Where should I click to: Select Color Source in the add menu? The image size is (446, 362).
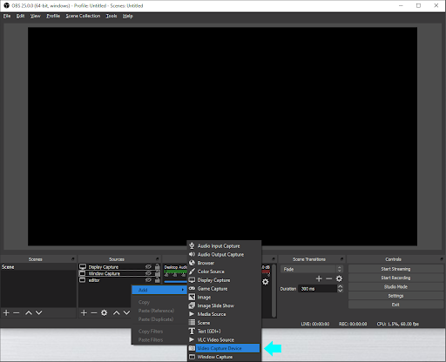pyautogui.click(x=224, y=271)
